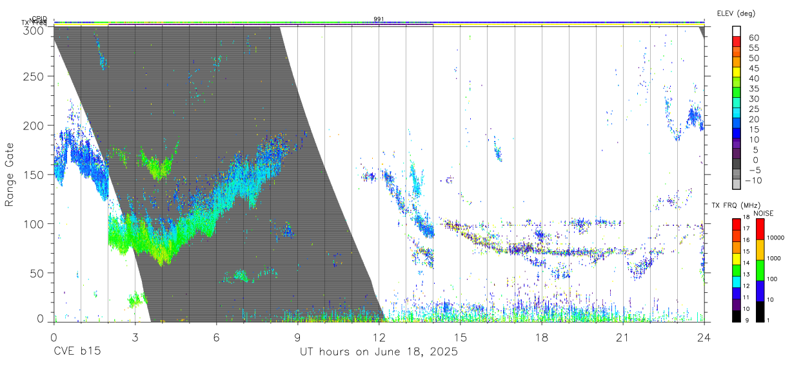Screen dimensions: 792x365
Task: Click the 10000 label on NOISE scale
Action: coord(777,238)
